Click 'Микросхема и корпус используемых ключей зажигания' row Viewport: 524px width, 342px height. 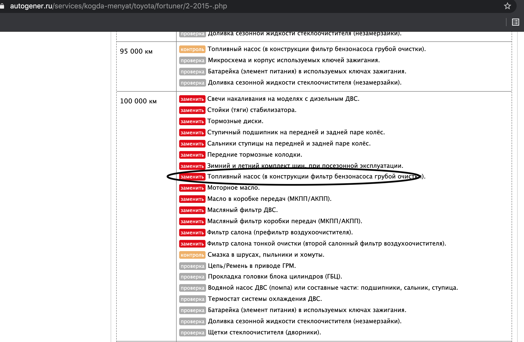click(294, 60)
